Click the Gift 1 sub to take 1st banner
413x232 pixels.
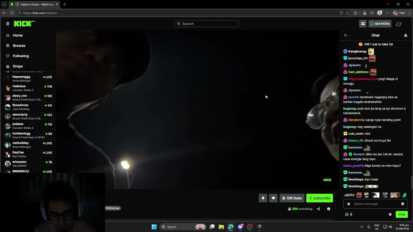point(376,44)
